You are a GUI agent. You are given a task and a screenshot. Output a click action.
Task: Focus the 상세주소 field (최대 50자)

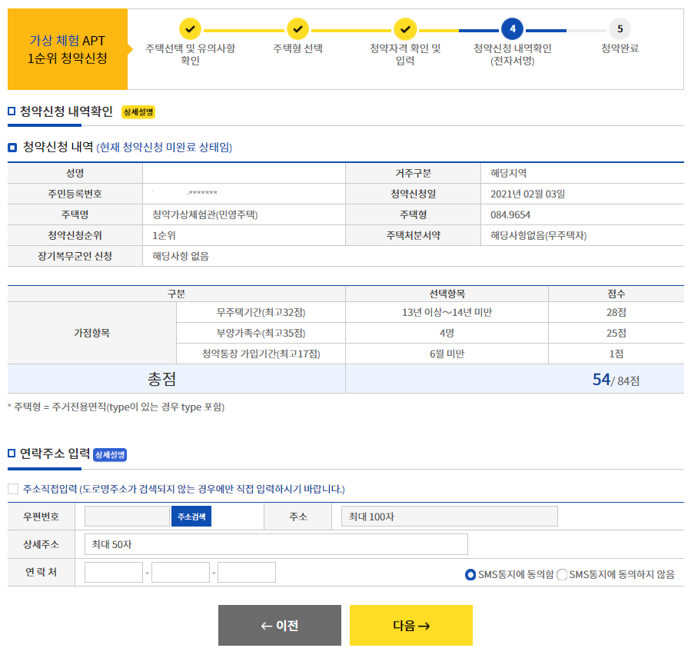click(x=276, y=544)
